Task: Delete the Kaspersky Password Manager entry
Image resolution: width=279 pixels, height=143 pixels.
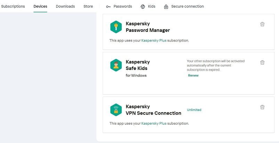Action: (262, 24)
